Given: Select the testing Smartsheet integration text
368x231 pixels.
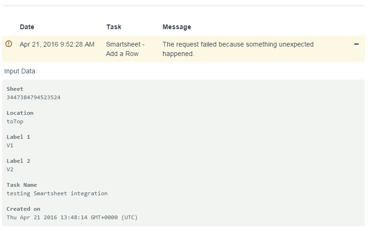Looking at the screenshot, I should tap(57, 193).
